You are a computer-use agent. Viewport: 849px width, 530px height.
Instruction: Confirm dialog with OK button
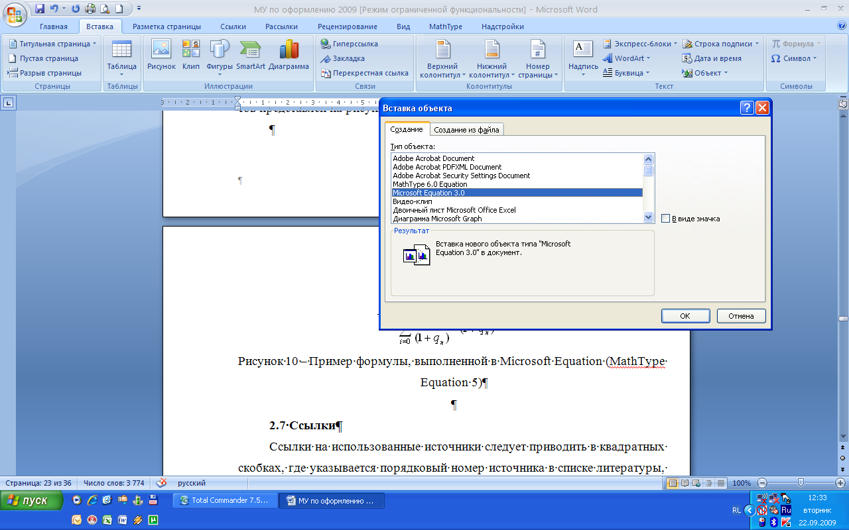tap(685, 316)
